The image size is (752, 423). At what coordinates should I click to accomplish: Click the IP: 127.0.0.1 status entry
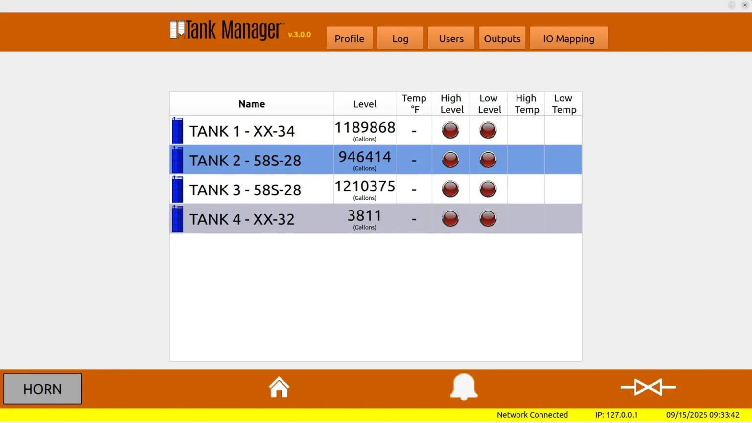pos(616,415)
